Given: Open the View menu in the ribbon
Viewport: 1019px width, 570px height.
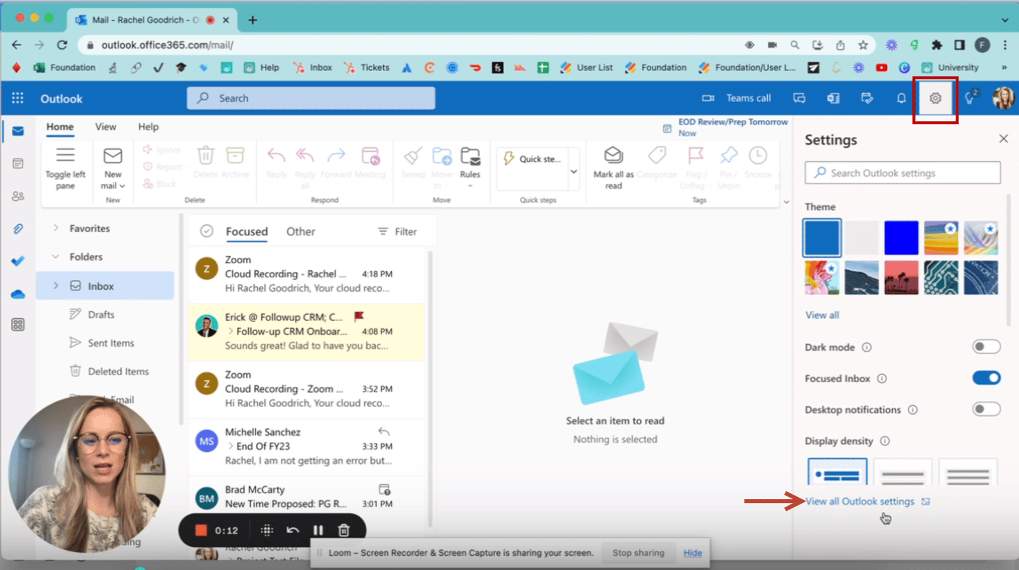Looking at the screenshot, I should pyautogui.click(x=105, y=126).
